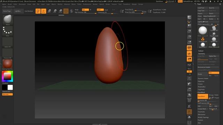Click the QuickSave button

(x=160, y=1)
